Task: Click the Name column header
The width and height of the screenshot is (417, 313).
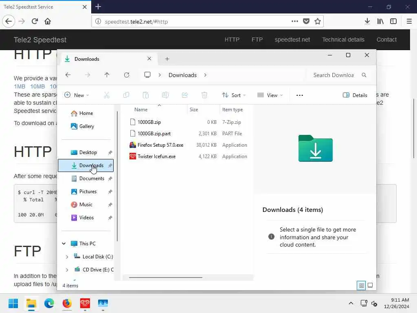Action: pos(140,109)
